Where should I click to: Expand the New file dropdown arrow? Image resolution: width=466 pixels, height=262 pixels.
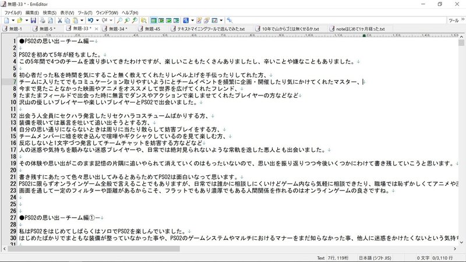click(13, 20)
